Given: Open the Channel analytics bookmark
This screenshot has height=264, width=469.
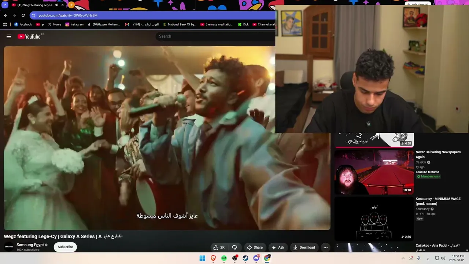Looking at the screenshot, I should click(264, 25).
